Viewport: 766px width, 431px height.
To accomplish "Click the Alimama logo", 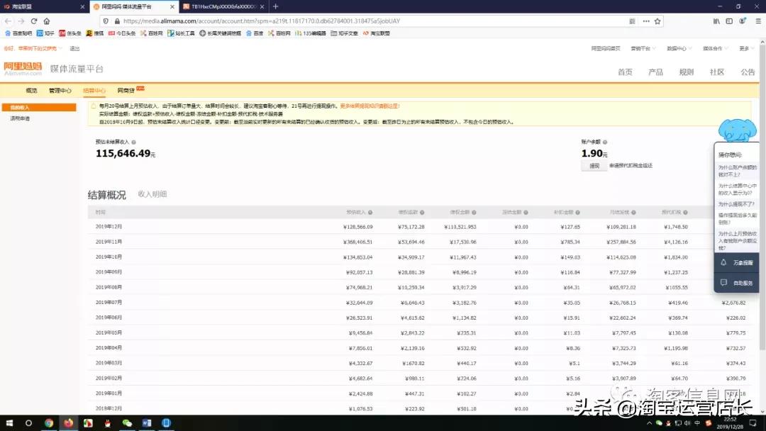I will (23, 69).
